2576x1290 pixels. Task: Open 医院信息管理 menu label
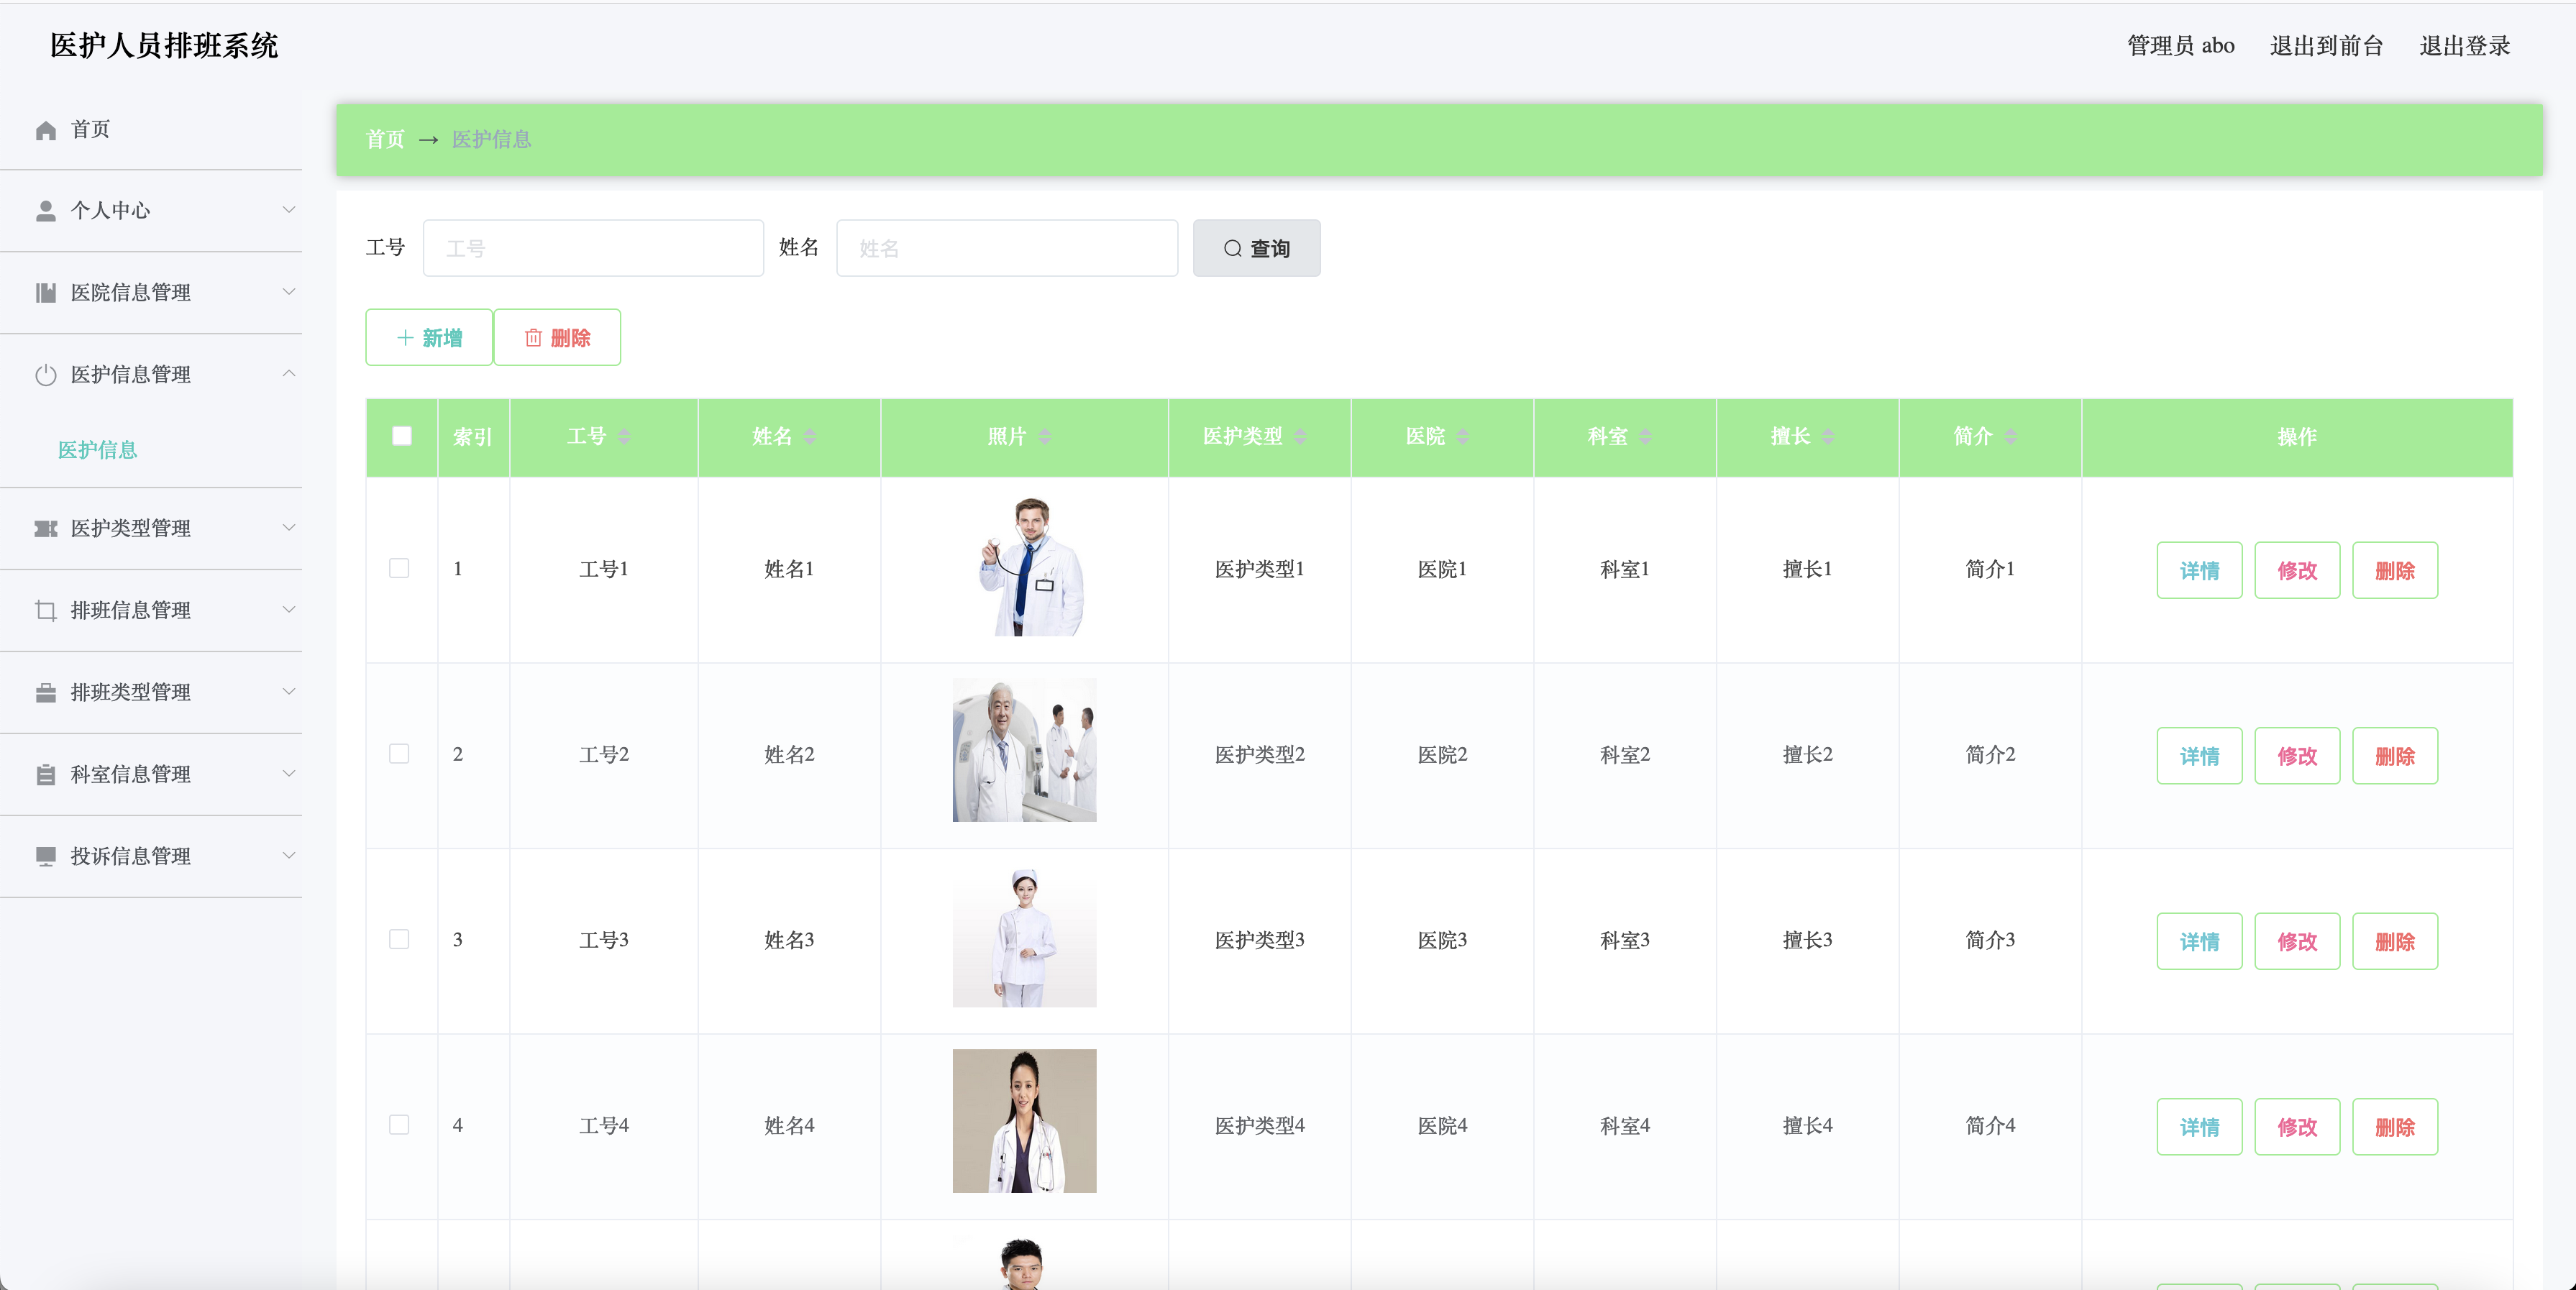click(x=131, y=293)
